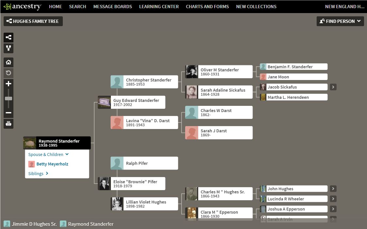Switch to pedigree view icon
This screenshot has height=229, width=367.
coord(9,37)
